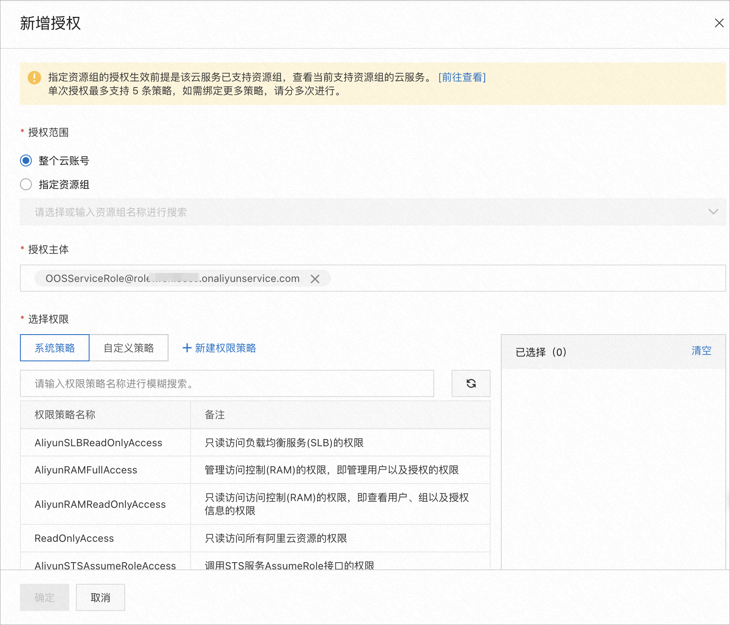Select the 指定资源组 radio option
Viewport: 730px width, 625px height.
(26, 184)
